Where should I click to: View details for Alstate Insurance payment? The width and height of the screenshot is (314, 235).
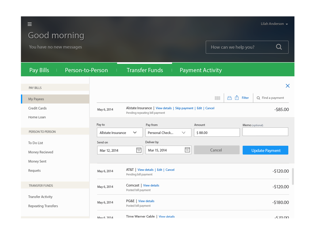click(x=164, y=108)
